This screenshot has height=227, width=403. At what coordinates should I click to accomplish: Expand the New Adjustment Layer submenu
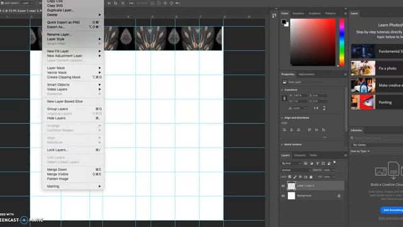(73, 55)
